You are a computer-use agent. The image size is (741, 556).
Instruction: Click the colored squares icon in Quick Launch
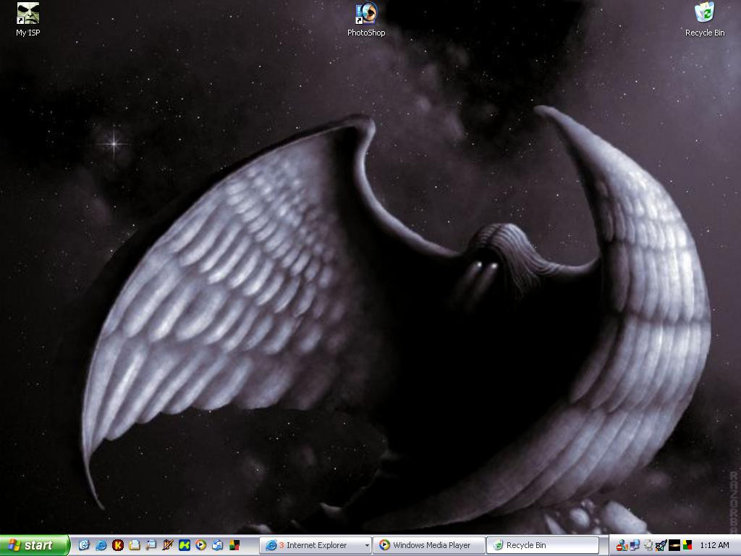click(234, 545)
